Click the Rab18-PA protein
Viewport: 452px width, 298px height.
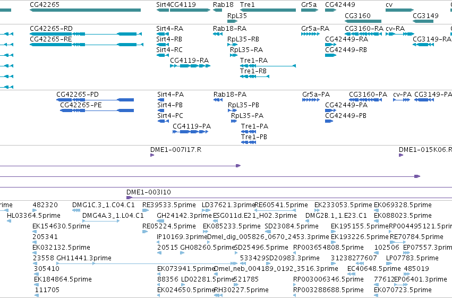218,100
